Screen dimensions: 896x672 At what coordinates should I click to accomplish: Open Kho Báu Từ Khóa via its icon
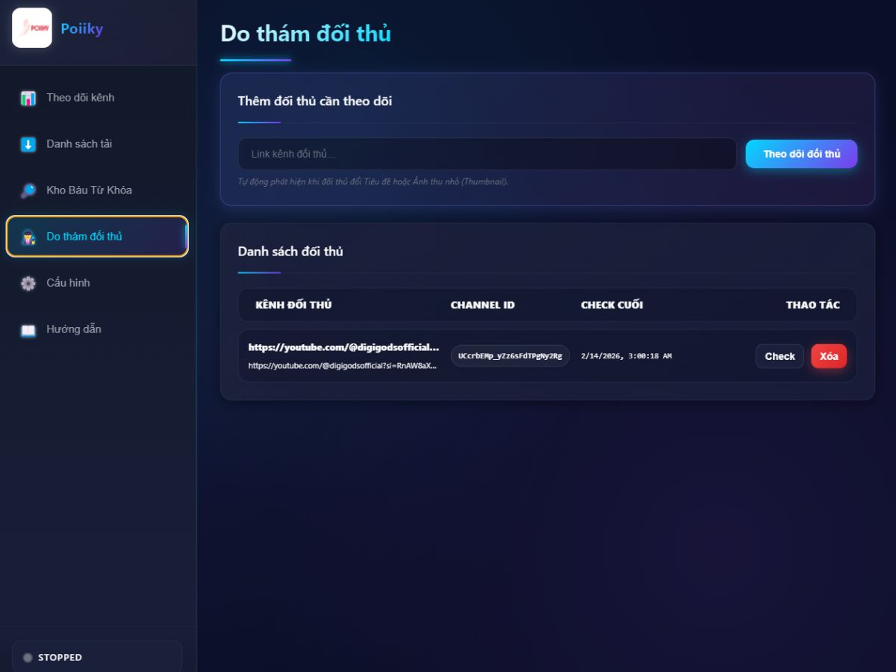tap(28, 190)
